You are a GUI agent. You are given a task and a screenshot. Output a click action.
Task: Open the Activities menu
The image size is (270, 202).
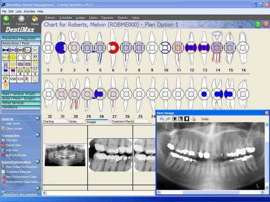point(29,11)
